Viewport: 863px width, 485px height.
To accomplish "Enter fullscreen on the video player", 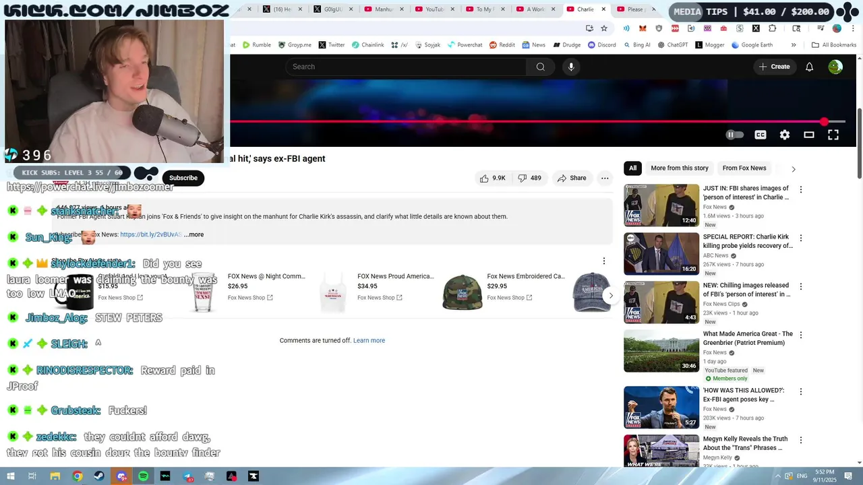I will (x=833, y=135).
